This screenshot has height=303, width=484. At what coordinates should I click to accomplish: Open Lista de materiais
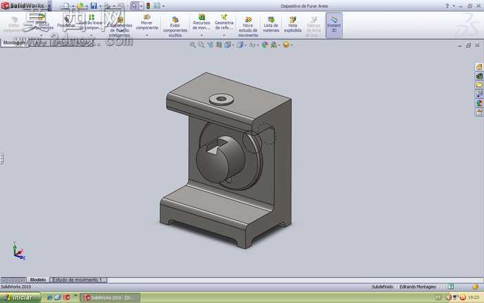271,24
